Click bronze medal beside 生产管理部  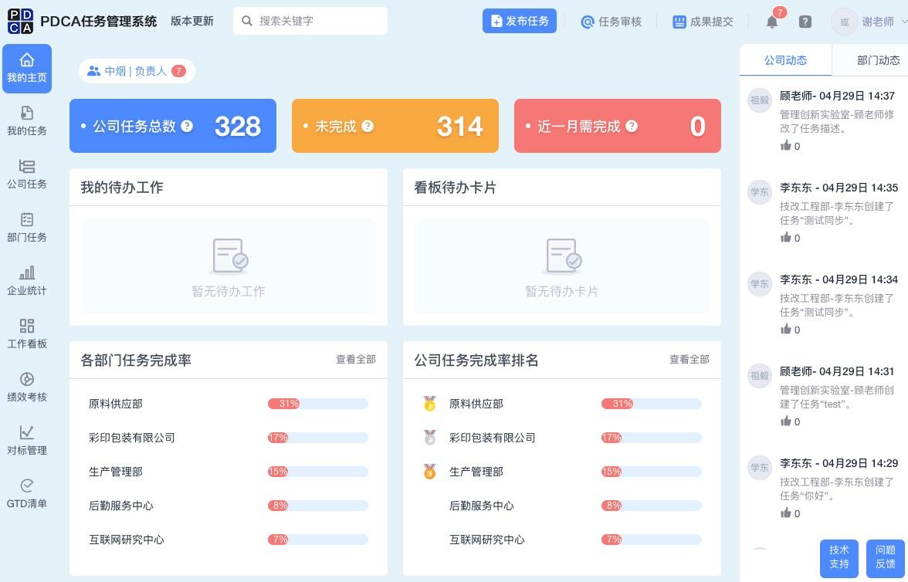429,472
